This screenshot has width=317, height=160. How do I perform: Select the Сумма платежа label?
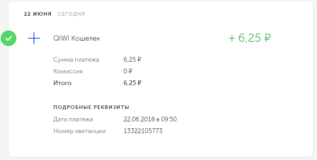(76, 60)
